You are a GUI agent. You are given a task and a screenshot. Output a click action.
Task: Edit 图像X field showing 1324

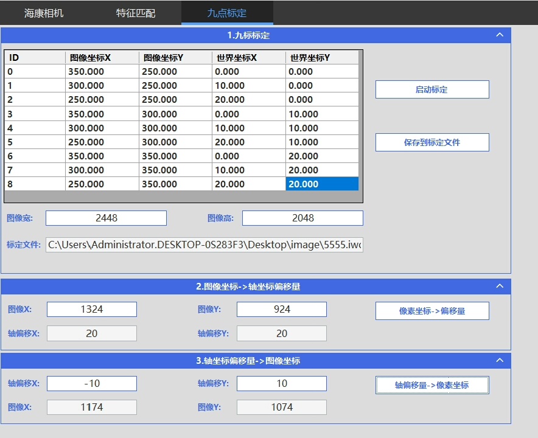point(92,309)
